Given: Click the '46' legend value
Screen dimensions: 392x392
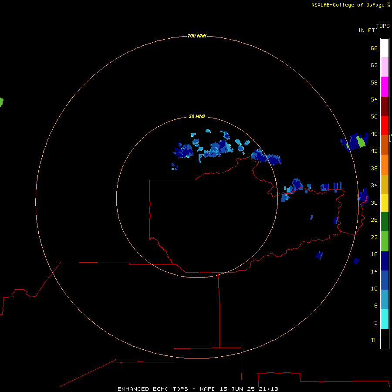Looking at the screenshot, I should pyautogui.click(x=374, y=134).
